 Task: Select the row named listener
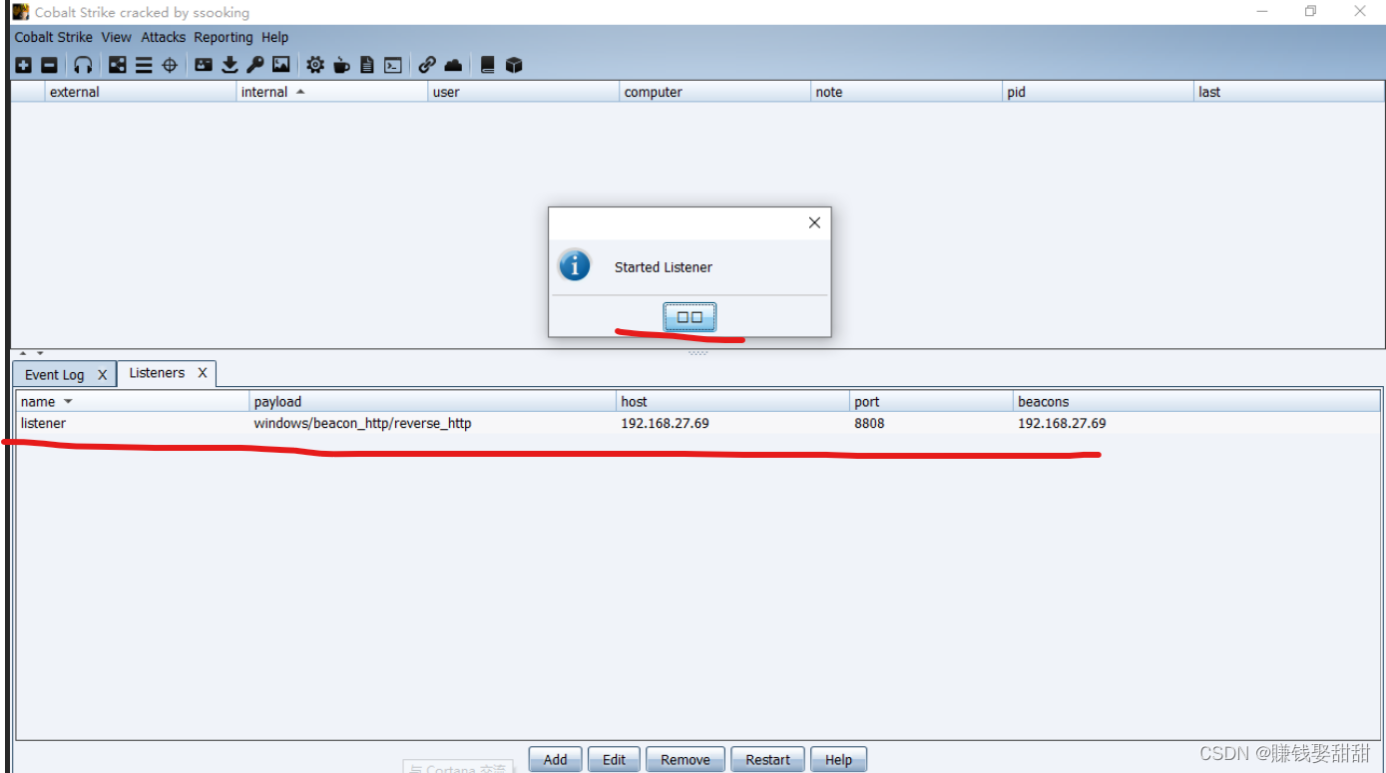(x=698, y=423)
